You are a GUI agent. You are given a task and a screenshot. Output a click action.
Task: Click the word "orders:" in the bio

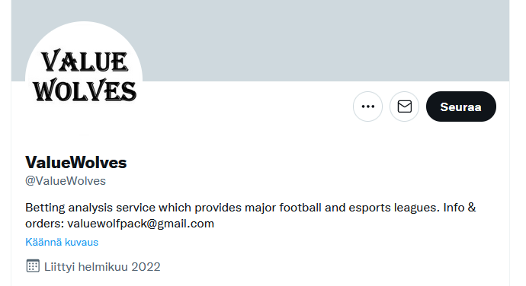tap(45, 224)
